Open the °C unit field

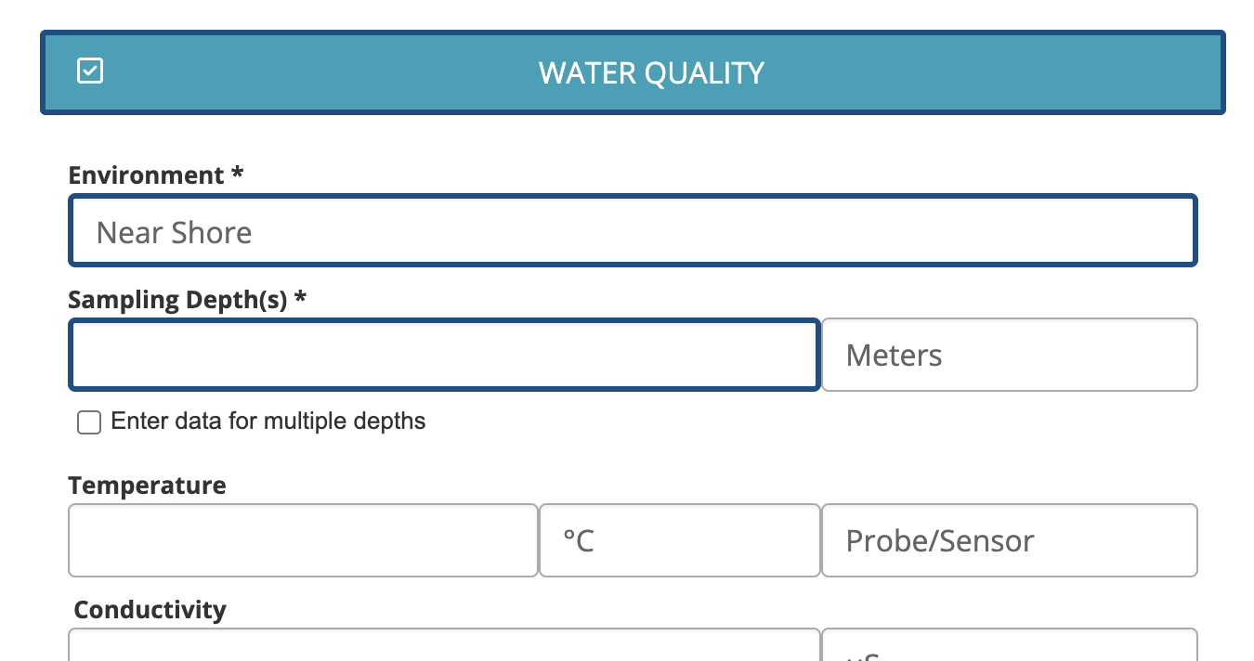coord(679,540)
